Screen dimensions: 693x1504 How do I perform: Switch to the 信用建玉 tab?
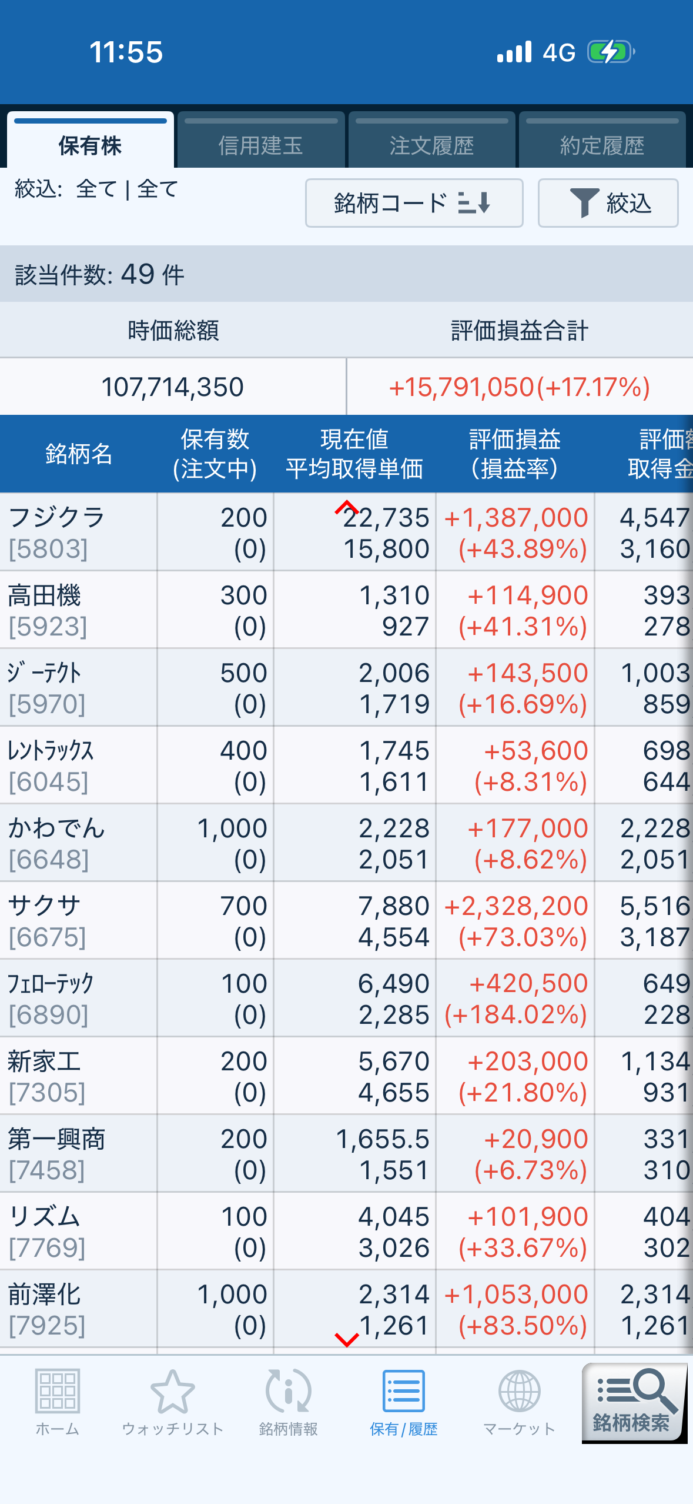tap(260, 144)
